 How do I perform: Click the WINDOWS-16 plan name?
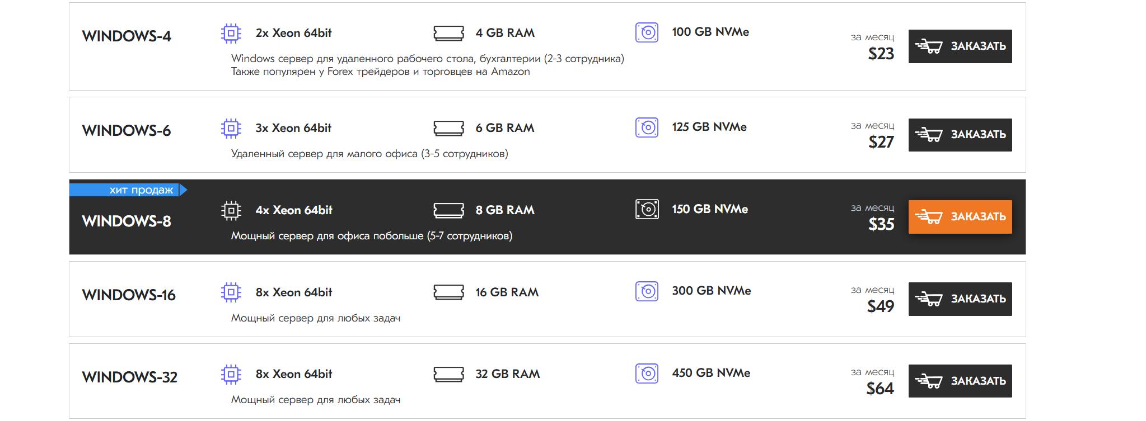click(129, 295)
